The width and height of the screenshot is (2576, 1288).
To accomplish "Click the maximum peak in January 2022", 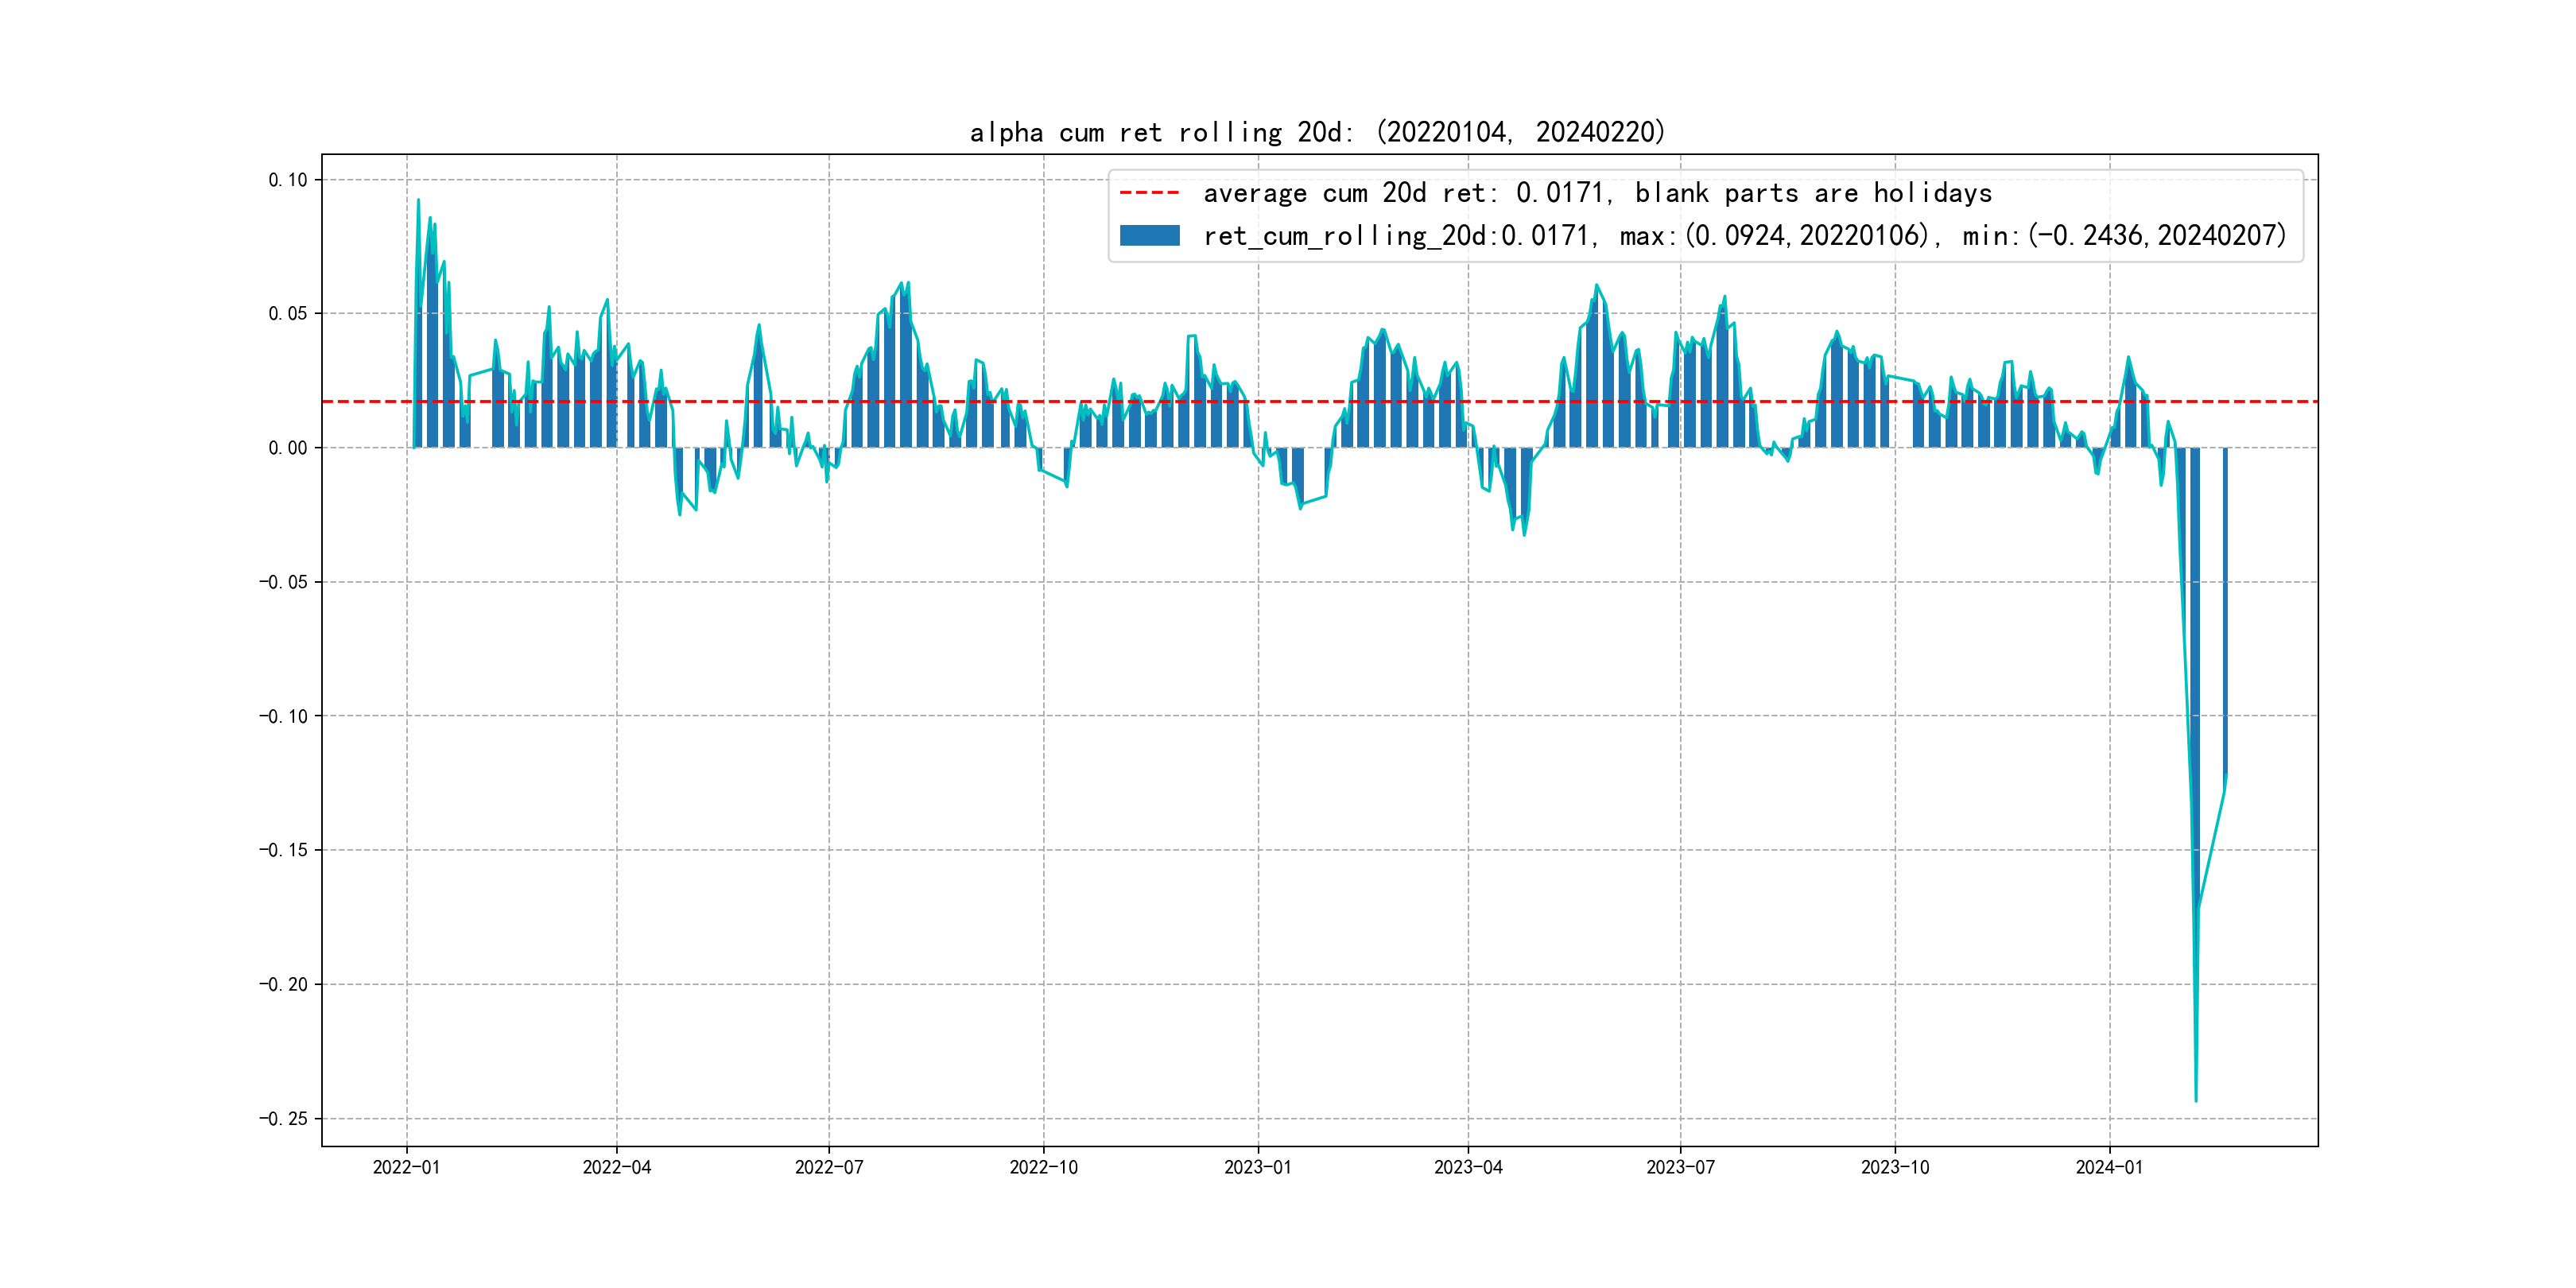I will coord(418,201).
